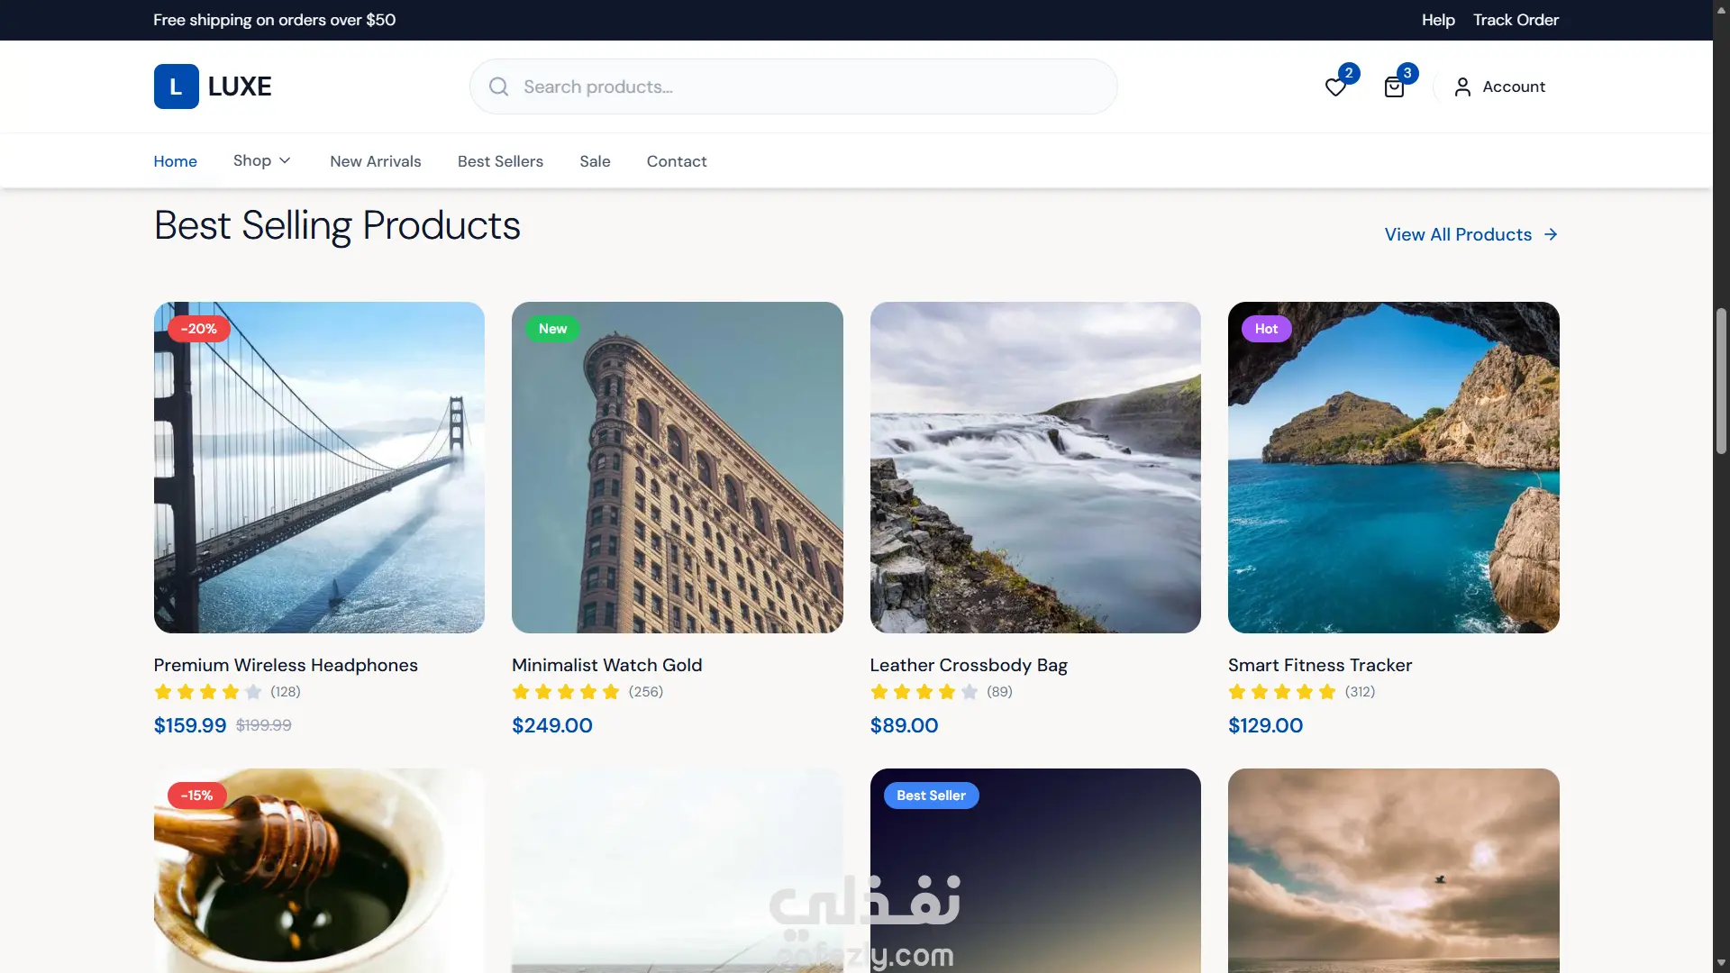Click the Minimalist Watch Gold title

click(606, 665)
